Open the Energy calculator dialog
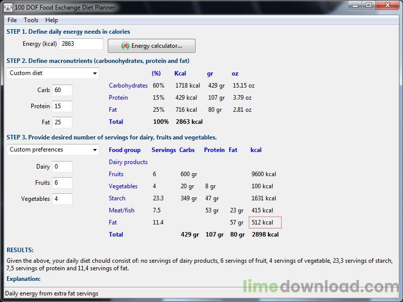The image size is (403, 302). pyautogui.click(x=151, y=46)
